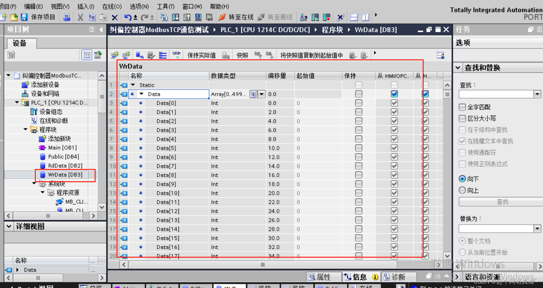Click the insert row icon in DB toolbar
543x288 pixels.
click(115, 55)
